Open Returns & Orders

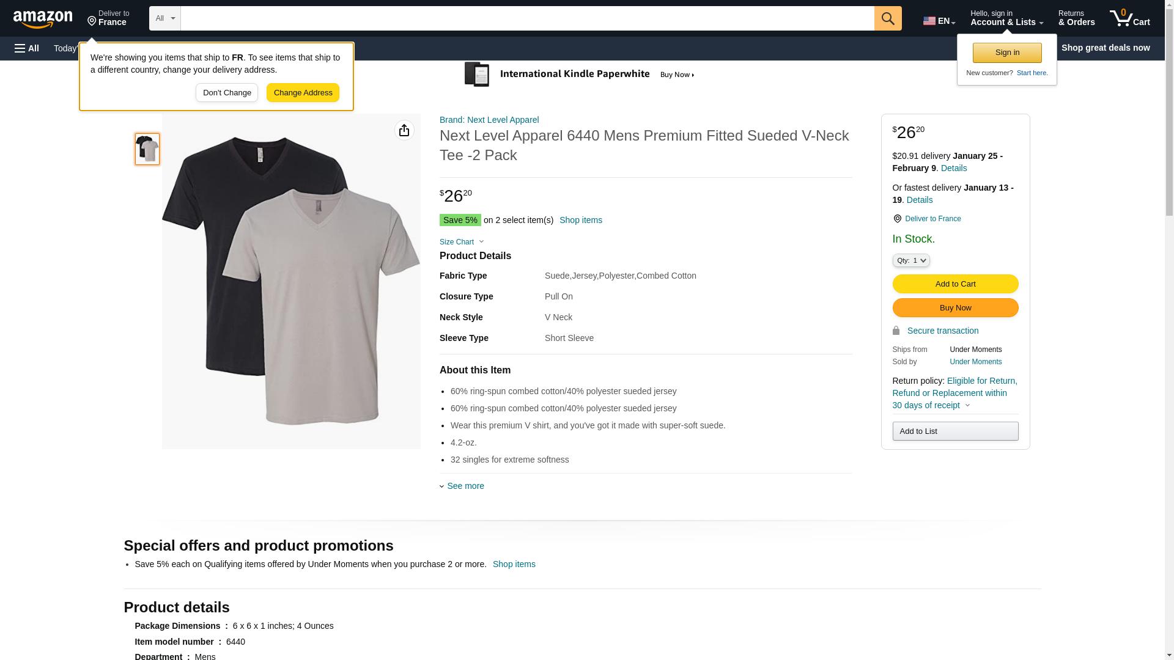[1076, 18]
